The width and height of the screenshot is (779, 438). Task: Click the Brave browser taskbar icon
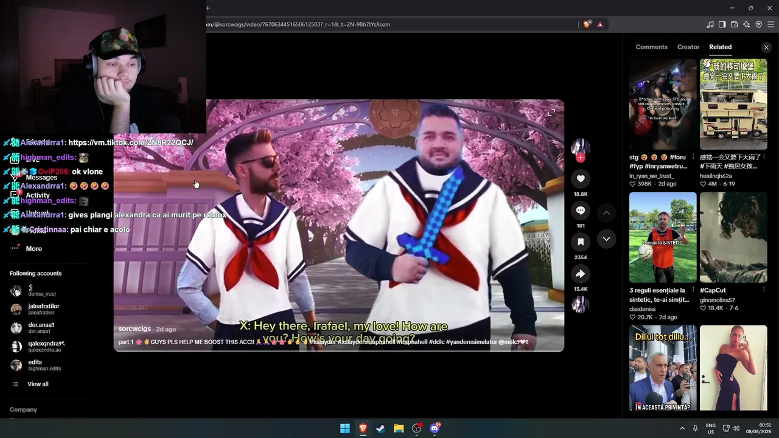(x=363, y=428)
